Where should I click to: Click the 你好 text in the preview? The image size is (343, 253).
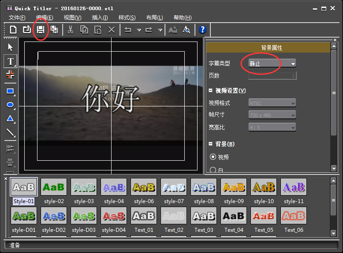tap(111, 98)
